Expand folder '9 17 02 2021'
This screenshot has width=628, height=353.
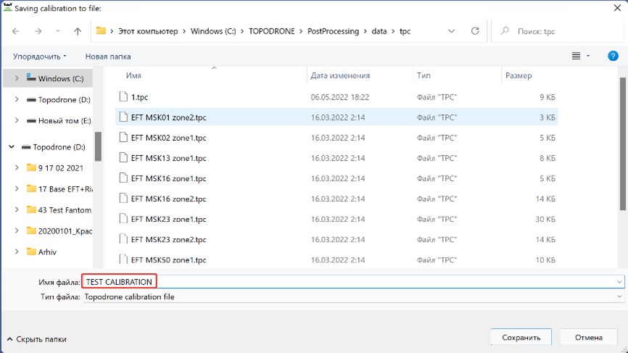(17, 167)
